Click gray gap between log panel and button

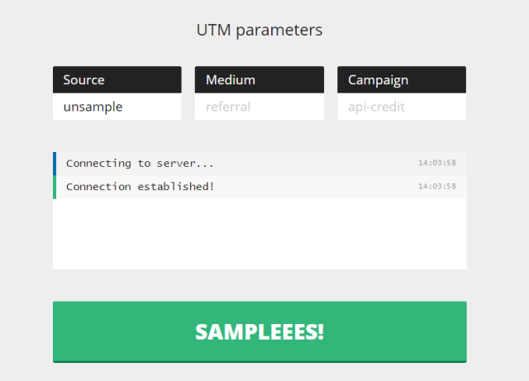pyautogui.click(x=260, y=285)
